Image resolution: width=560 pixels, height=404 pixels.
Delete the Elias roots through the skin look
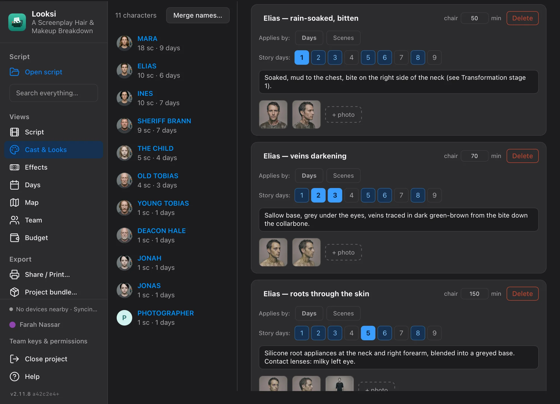(522, 294)
